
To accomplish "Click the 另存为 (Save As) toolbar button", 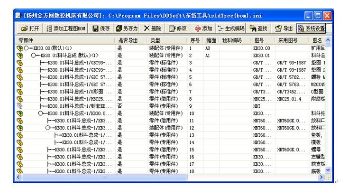I will click(x=127, y=28).
